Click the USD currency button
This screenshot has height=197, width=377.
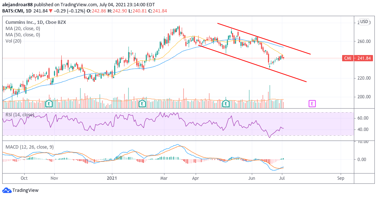pyautogui.click(x=364, y=22)
